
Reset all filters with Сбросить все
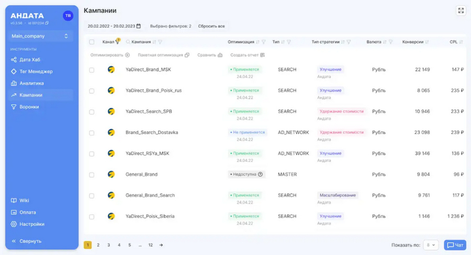(x=211, y=26)
